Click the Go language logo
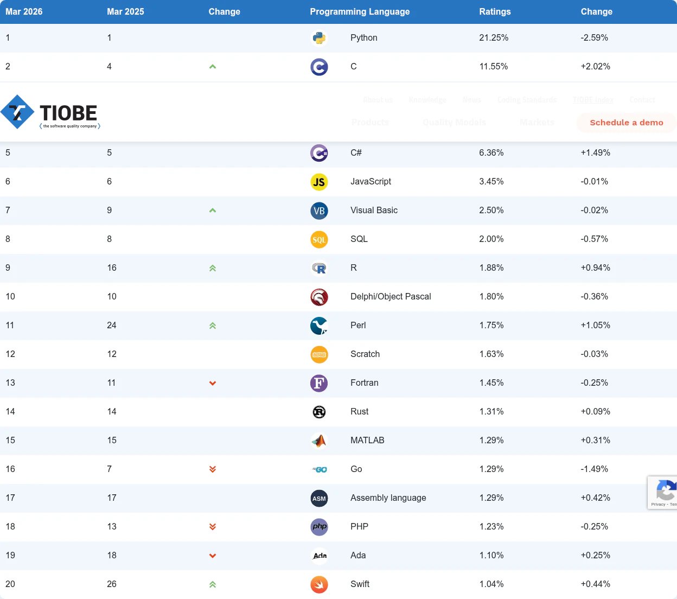 [x=319, y=469]
